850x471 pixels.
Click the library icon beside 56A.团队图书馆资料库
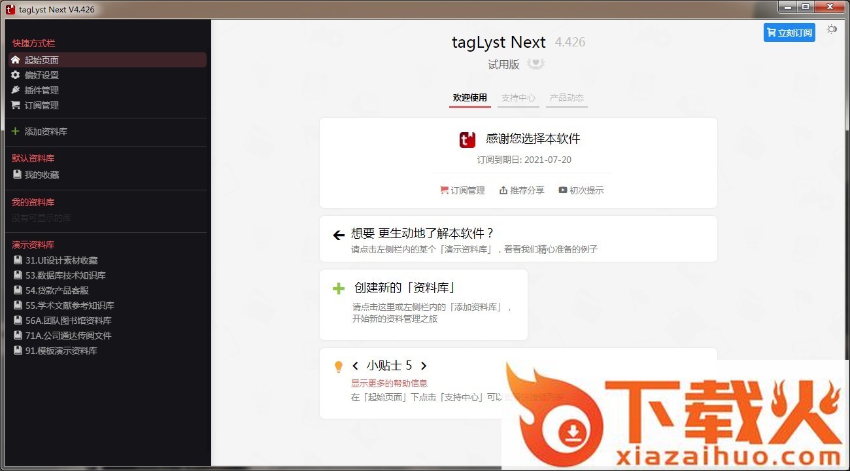[x=18, y=321]
